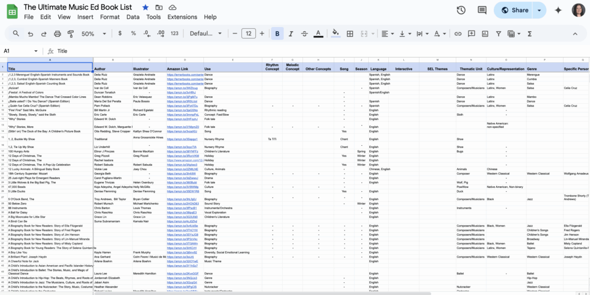Click the document title text
Screen dimensions: 590x295
point(78,7)
